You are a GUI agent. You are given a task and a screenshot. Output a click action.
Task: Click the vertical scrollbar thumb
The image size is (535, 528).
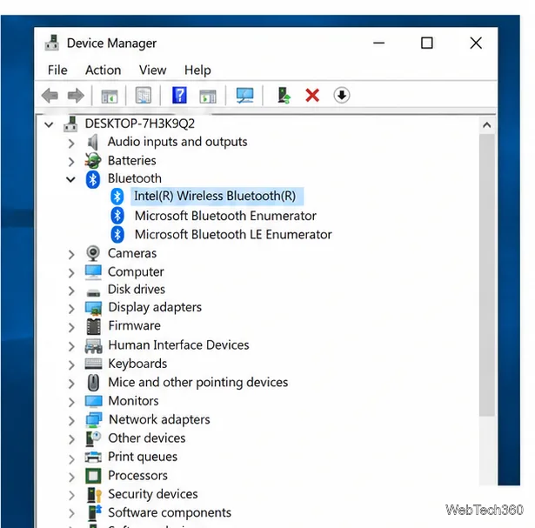(487, 275)
